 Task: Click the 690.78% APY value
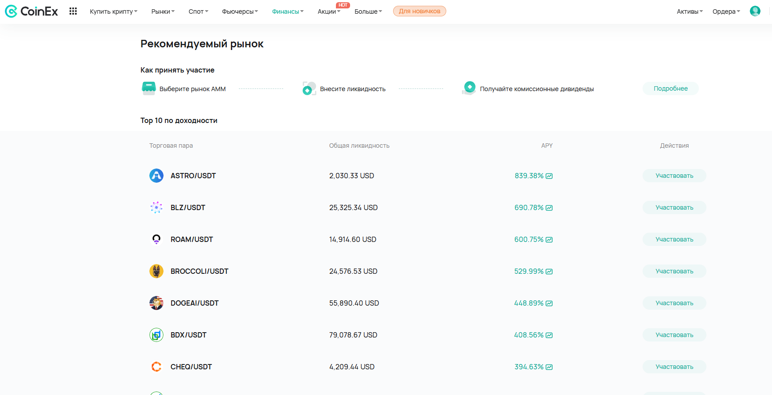529,207
